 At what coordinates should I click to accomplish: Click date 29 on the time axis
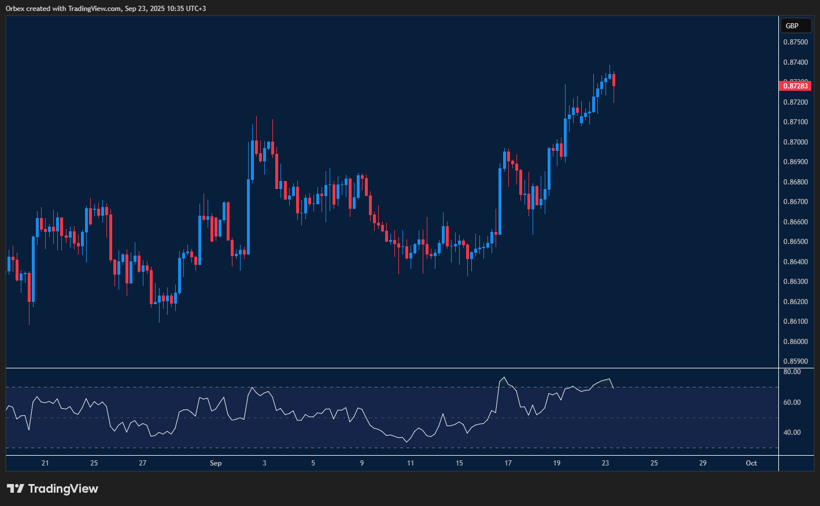[x=703, y=463]
